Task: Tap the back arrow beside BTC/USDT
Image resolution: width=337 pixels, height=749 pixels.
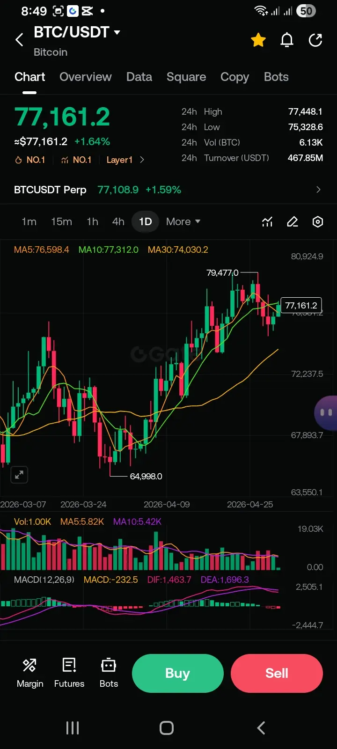Action: point(19,40)
